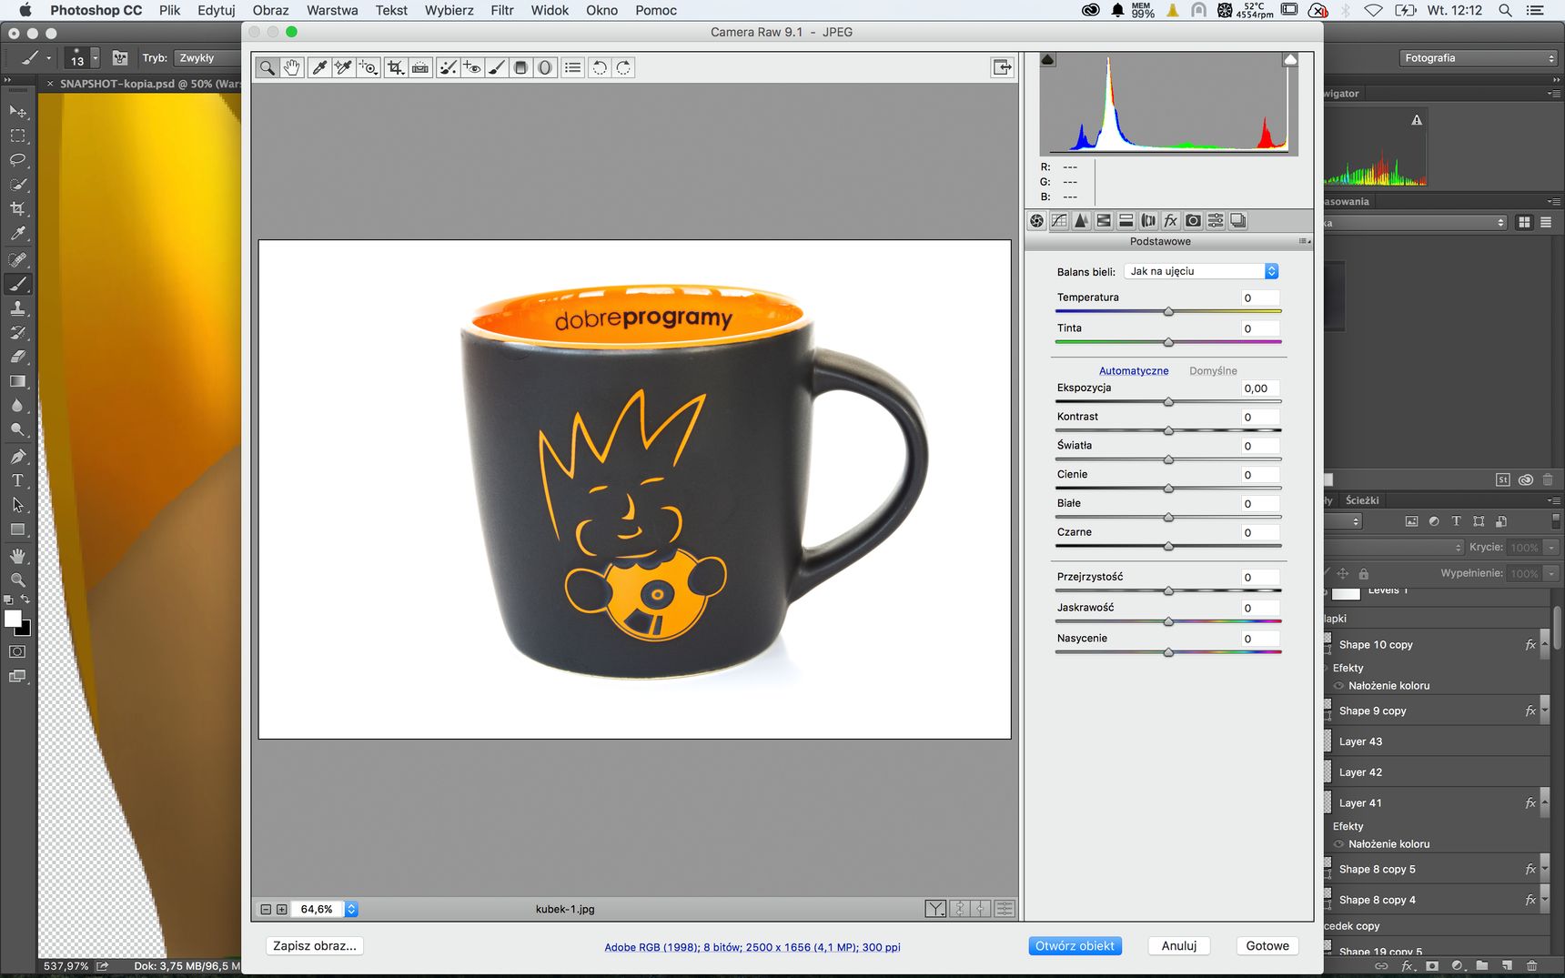1565x978 pixels.
Task: Click the Zapisz obraz... button
Action: pos(315,945)
